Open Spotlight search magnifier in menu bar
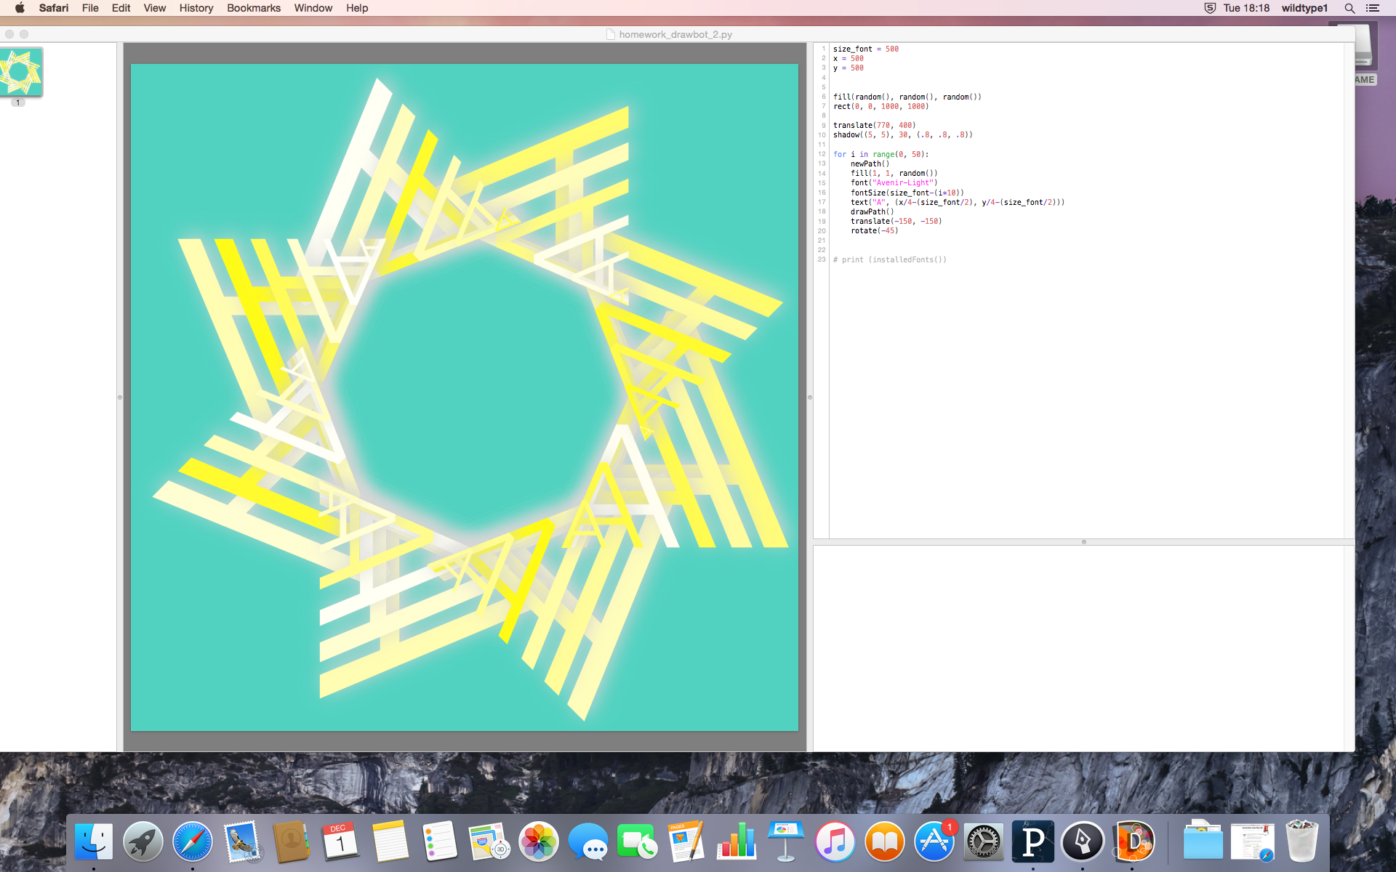 [1349, 8]
